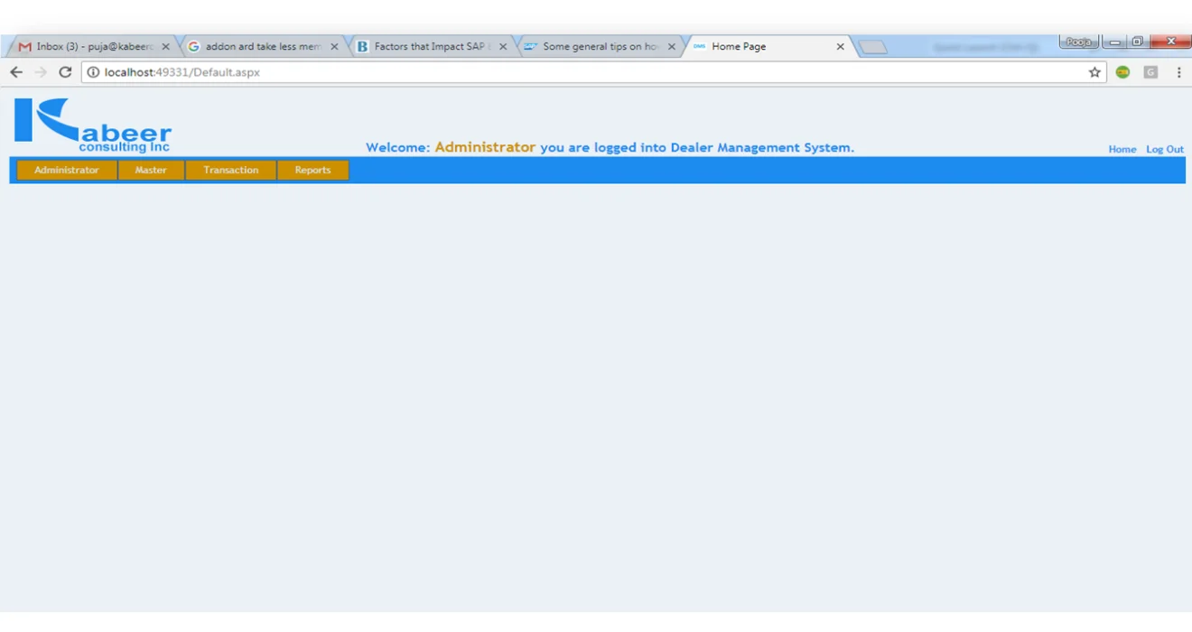Open the Reports menu
This screenshot has height=632, width=1192.
coord(312,170)
